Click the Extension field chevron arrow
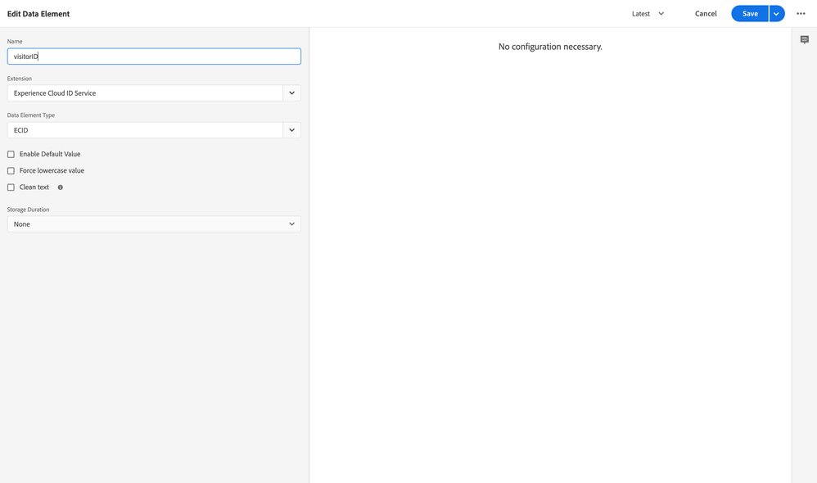Screen dimensions: 817x483 (291, 93)
